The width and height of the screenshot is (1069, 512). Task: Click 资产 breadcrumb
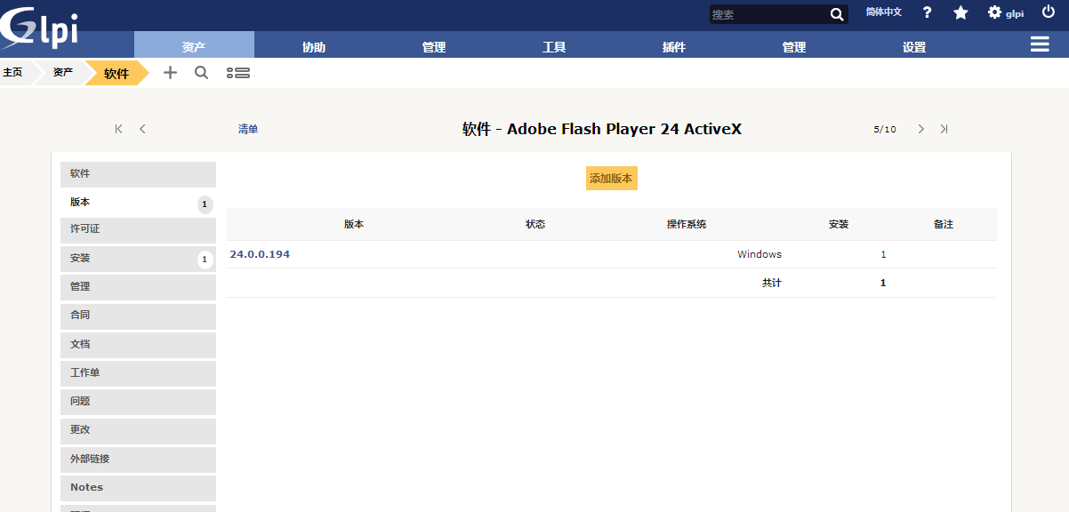[62, 72]
